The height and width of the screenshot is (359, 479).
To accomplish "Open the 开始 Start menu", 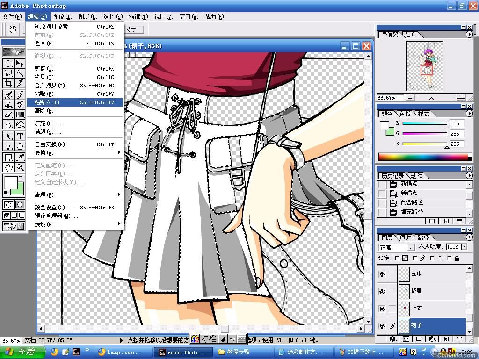I will (x=22, y=352).
